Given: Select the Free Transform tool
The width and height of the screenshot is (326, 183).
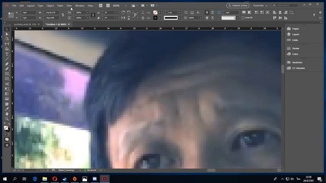Looking at the screenshot, I should 7,89.
